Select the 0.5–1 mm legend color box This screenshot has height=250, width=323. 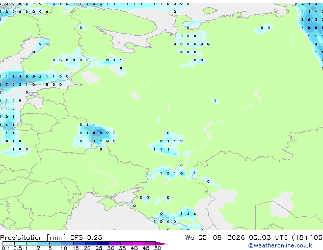(20, 243)
